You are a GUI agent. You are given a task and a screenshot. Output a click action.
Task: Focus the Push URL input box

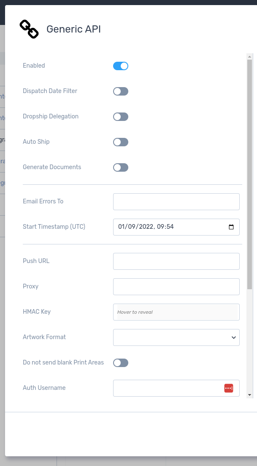pos(176,261)
